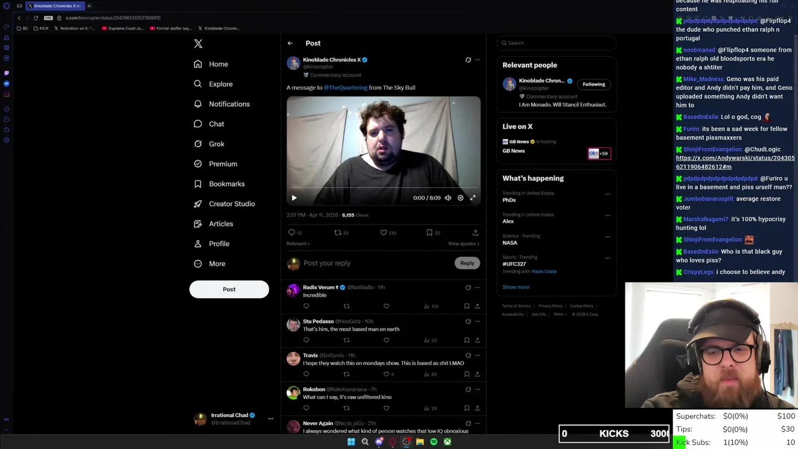Click Following button for Kinoblade Chronicles
Image resolution: width=798 pixels, height=449 pixels.
pyautogui.click(x=594, y=84)
